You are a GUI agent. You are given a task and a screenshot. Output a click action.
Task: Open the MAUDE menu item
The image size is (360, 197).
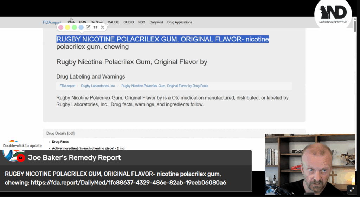113,22
